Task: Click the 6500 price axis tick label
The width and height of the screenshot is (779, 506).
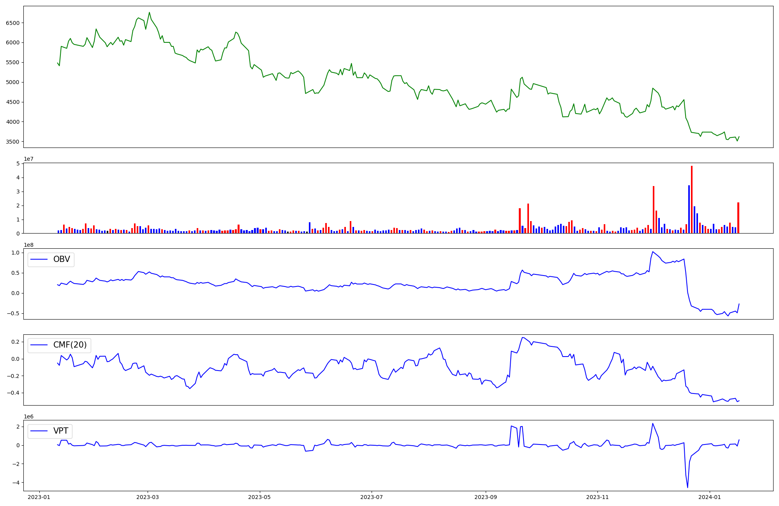Action: (x=12, y=23)
